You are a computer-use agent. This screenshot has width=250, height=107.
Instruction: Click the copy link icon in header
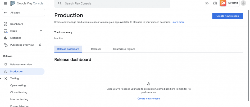pyautogui.click(x=207, y=3)
